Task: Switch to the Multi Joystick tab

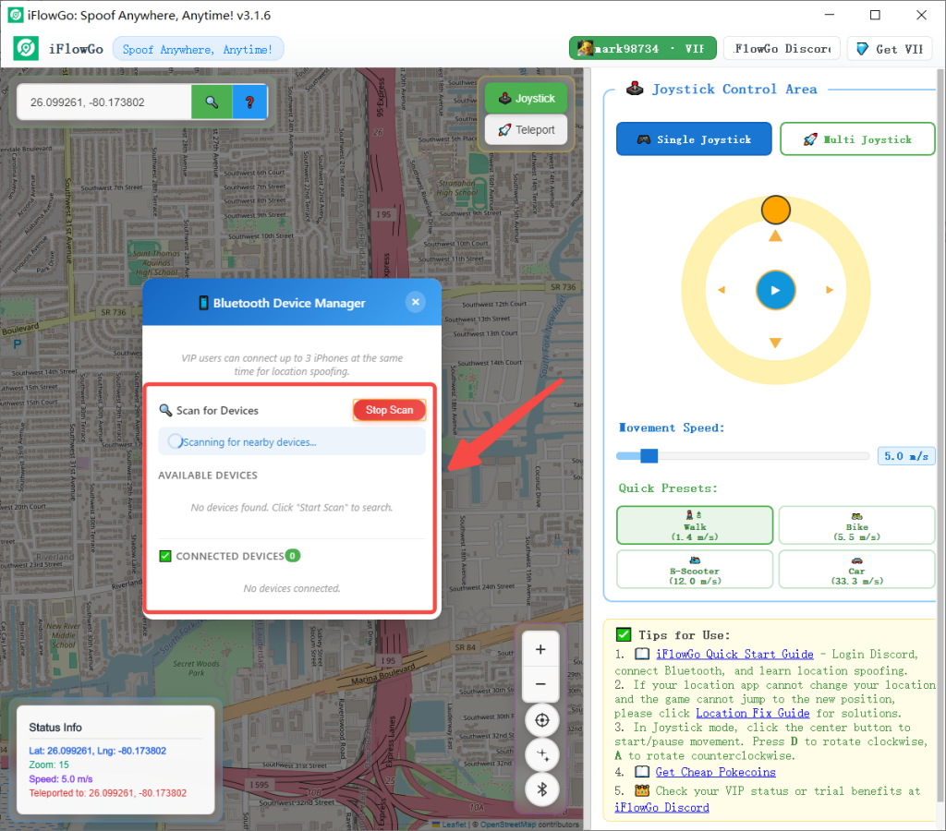Action: [x=857, y=139]
